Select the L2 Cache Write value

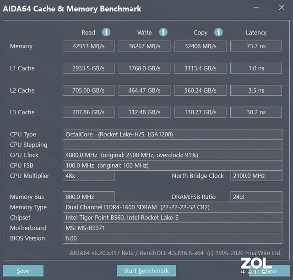(145, 90)
